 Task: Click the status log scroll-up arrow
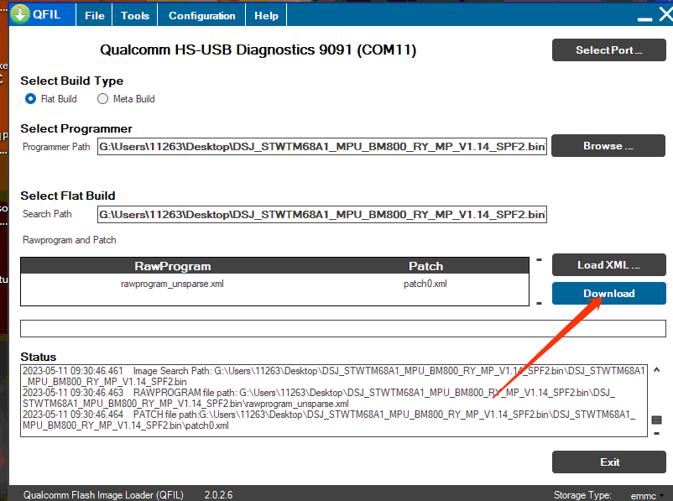[x=656, y=370]
